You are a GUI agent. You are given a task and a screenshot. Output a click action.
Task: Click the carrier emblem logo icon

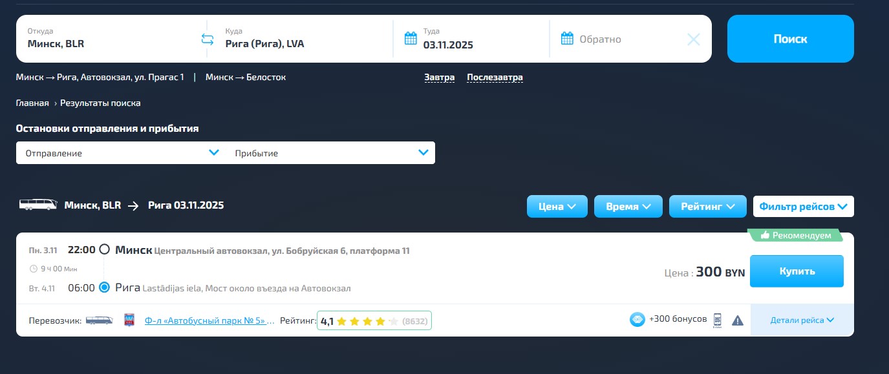click(130, 320)
